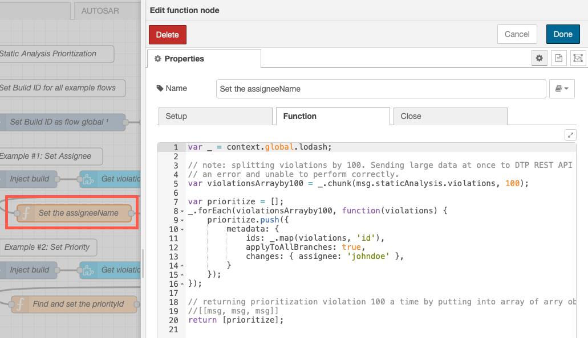
Task: Click line number 20 in the code gutter
Action: tap(173, 320)
